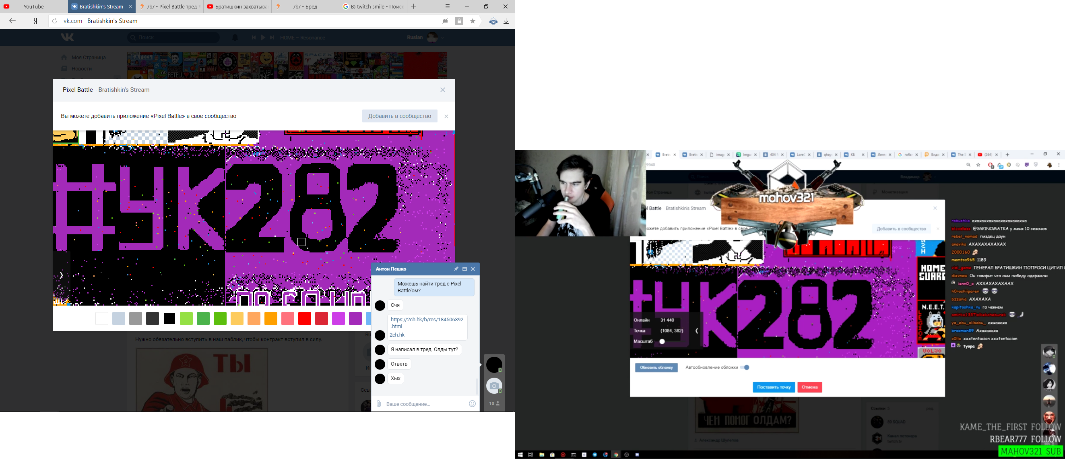Close the Pixel Battle app dialog
Screen dimensions: 1065x459
(x=442, y=90)
